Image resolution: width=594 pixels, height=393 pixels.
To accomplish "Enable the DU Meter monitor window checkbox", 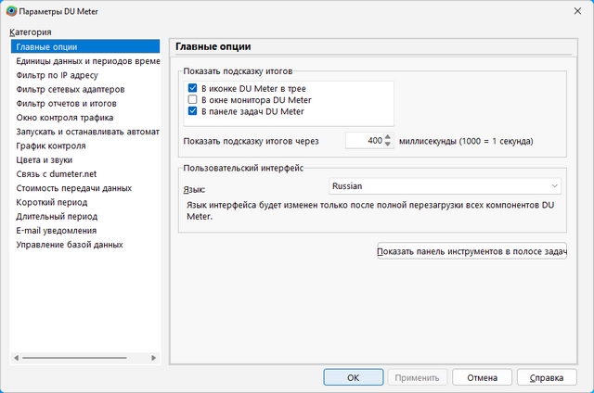I will [193, 100].
